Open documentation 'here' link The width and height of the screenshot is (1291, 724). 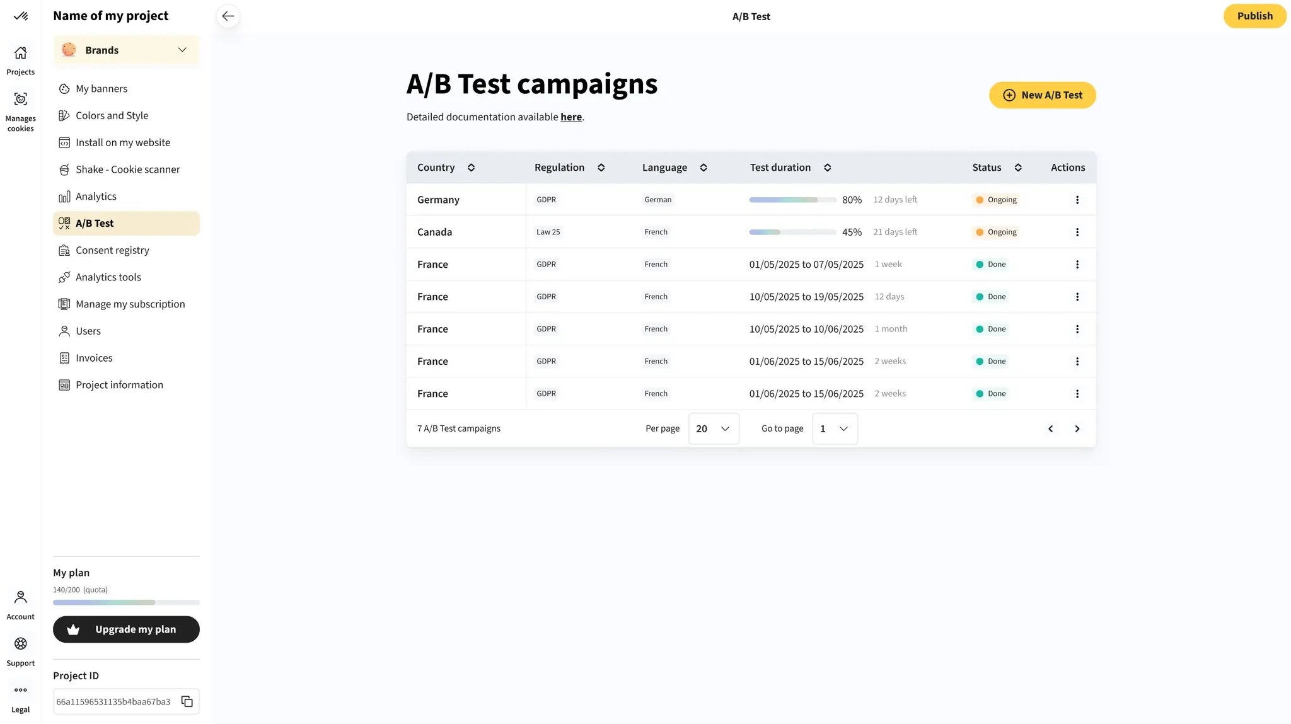click(571, 117)
